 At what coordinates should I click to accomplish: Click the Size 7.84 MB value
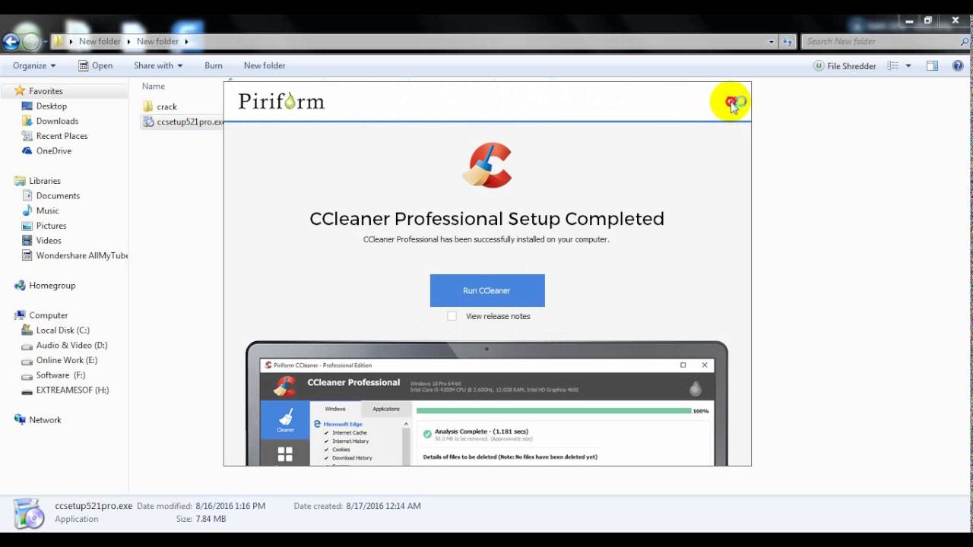(x=211, y=519)
